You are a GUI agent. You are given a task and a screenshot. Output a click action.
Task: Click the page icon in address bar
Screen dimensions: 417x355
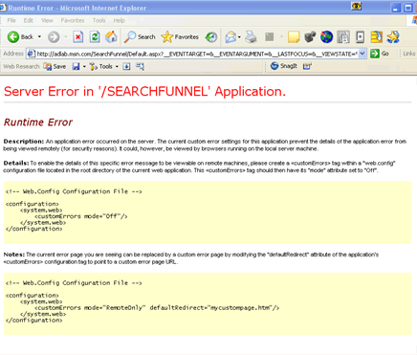coord(31,54)
